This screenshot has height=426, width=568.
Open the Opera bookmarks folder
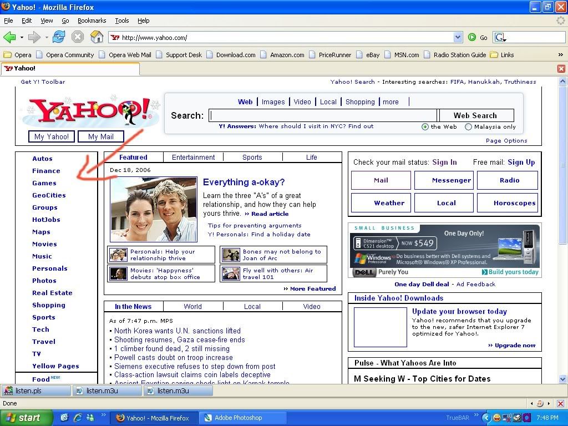[17, 55]
